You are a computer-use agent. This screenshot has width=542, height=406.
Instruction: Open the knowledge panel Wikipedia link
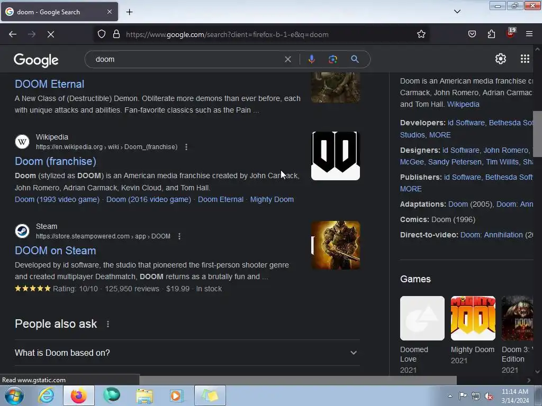point(463,104)
